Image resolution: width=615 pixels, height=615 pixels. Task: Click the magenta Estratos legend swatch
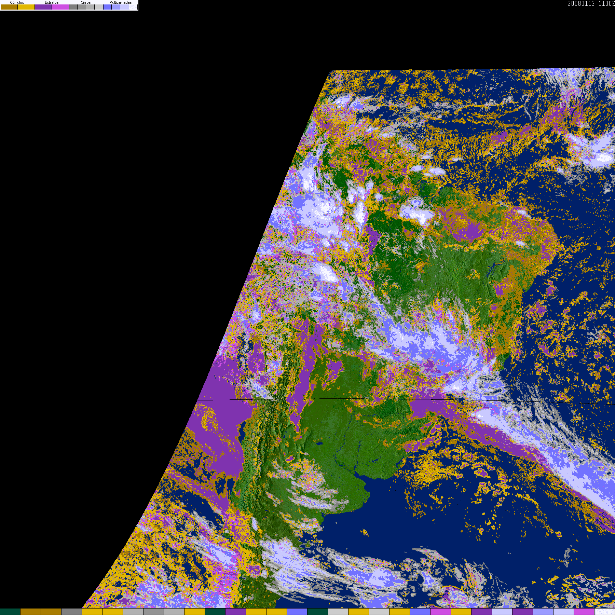(60, 7)
